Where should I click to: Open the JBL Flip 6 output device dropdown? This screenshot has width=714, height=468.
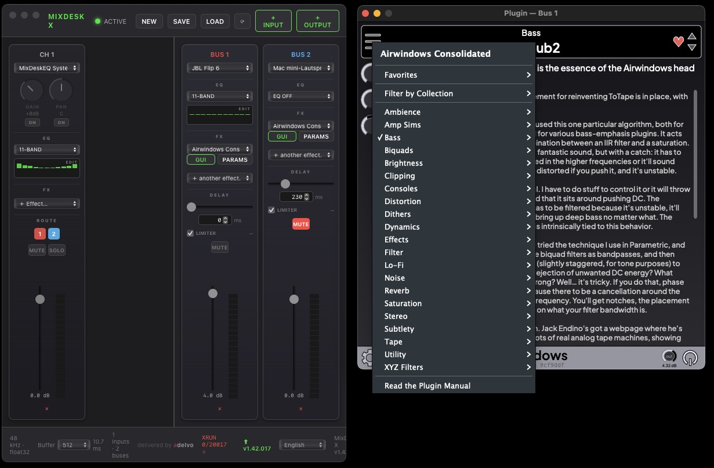[220, 68]
